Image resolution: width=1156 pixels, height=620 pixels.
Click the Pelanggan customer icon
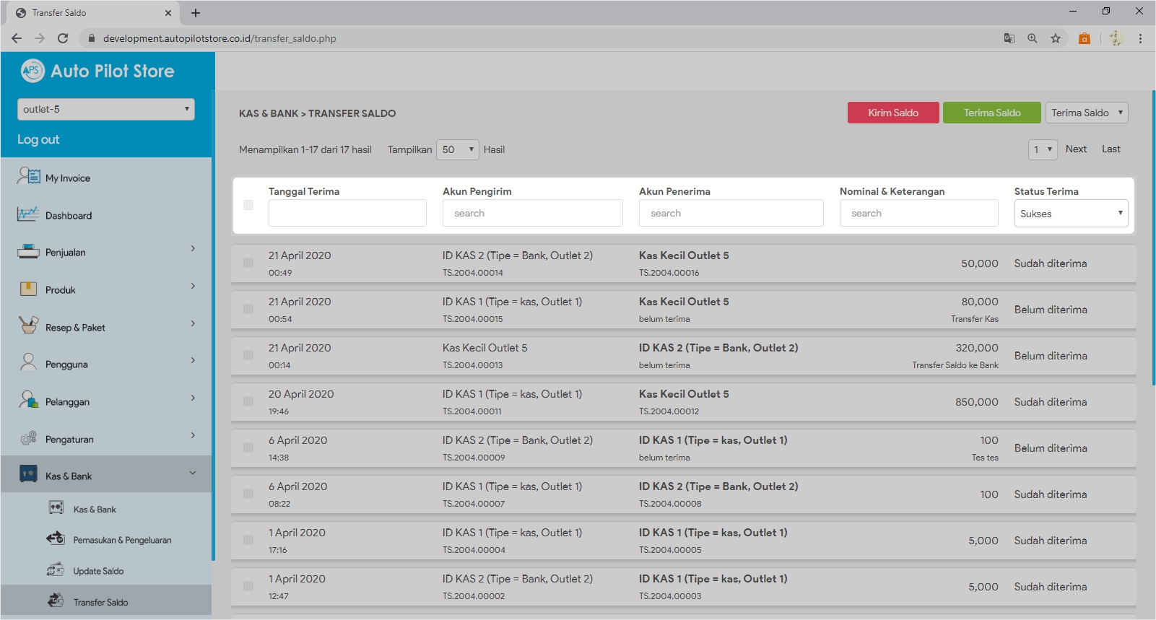click(x=28, y=401)
